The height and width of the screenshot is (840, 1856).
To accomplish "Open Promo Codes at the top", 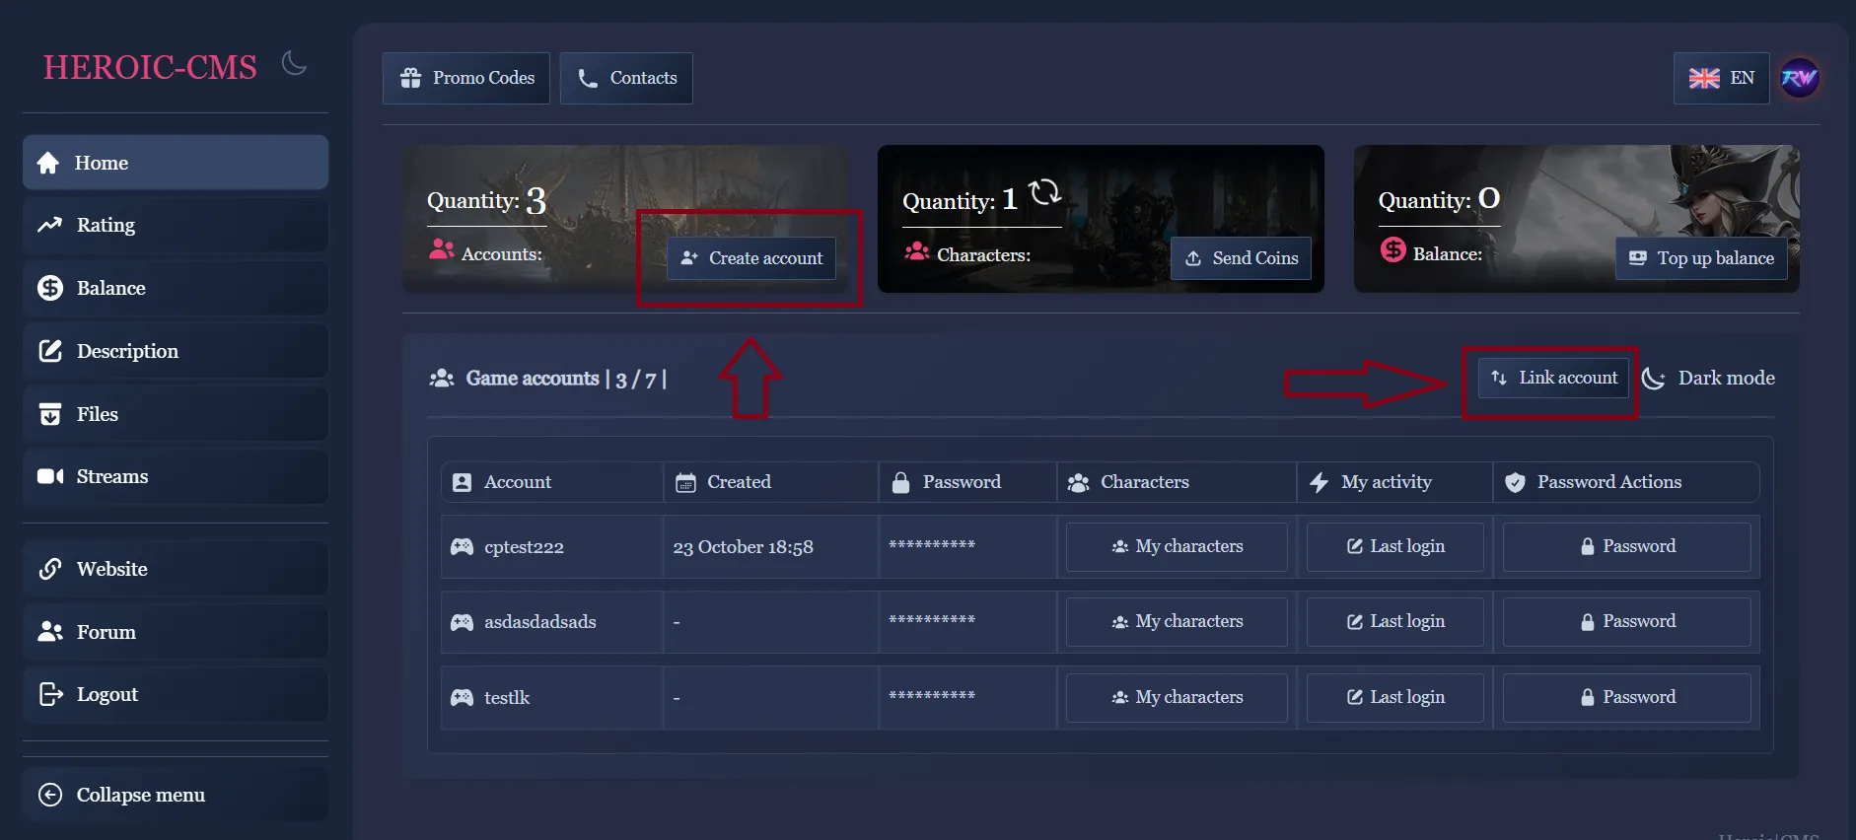I will (466, 78).
